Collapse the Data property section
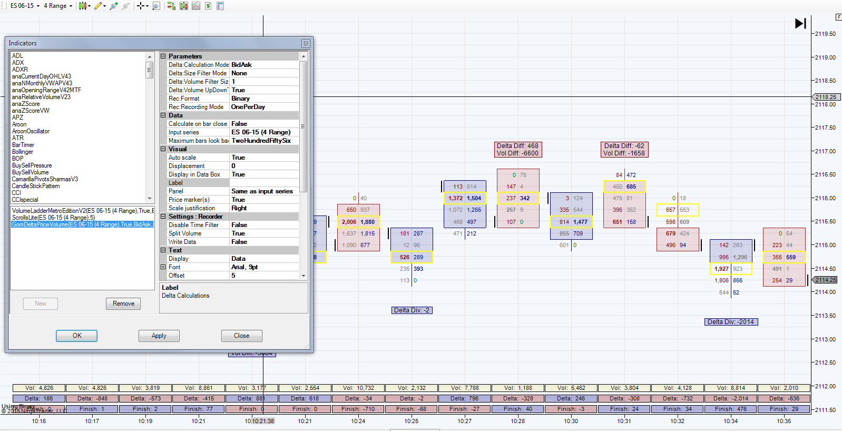This screenshot has height=431, width=842. pos(163,115)
